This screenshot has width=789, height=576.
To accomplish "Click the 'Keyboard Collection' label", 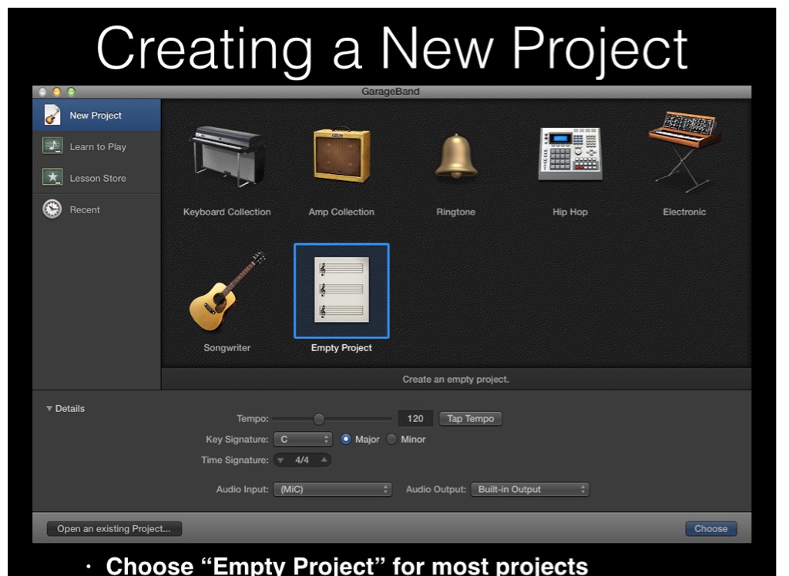I will (227, 212).
